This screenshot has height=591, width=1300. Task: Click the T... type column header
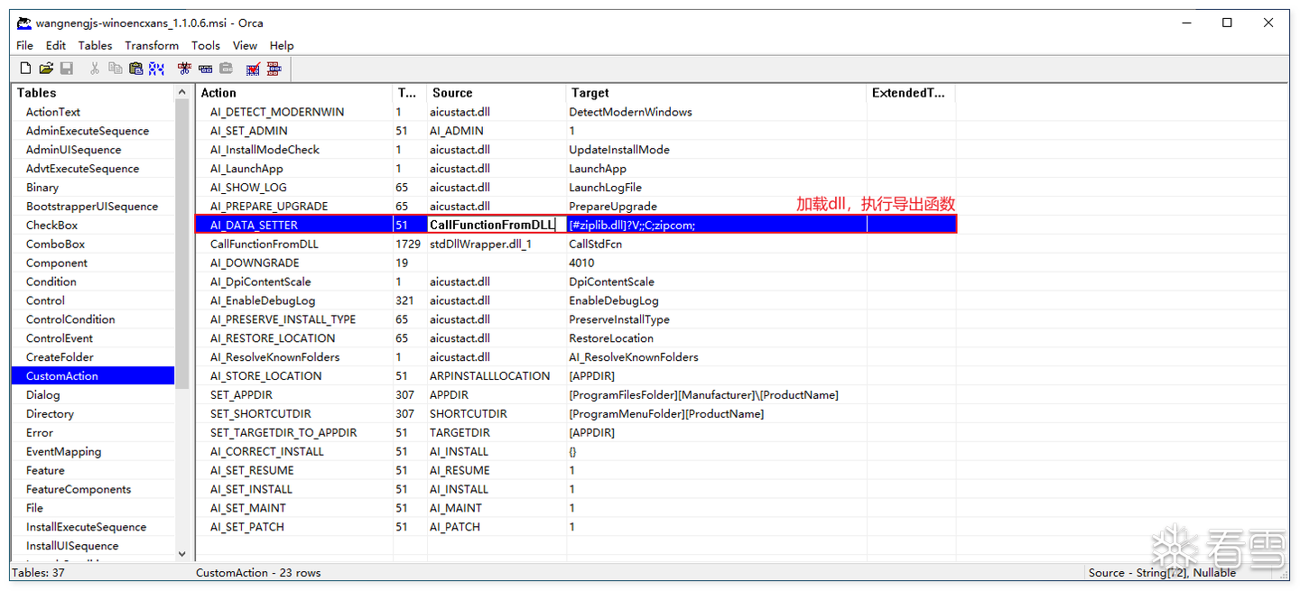pyautogui.click(x=410, y=93)
